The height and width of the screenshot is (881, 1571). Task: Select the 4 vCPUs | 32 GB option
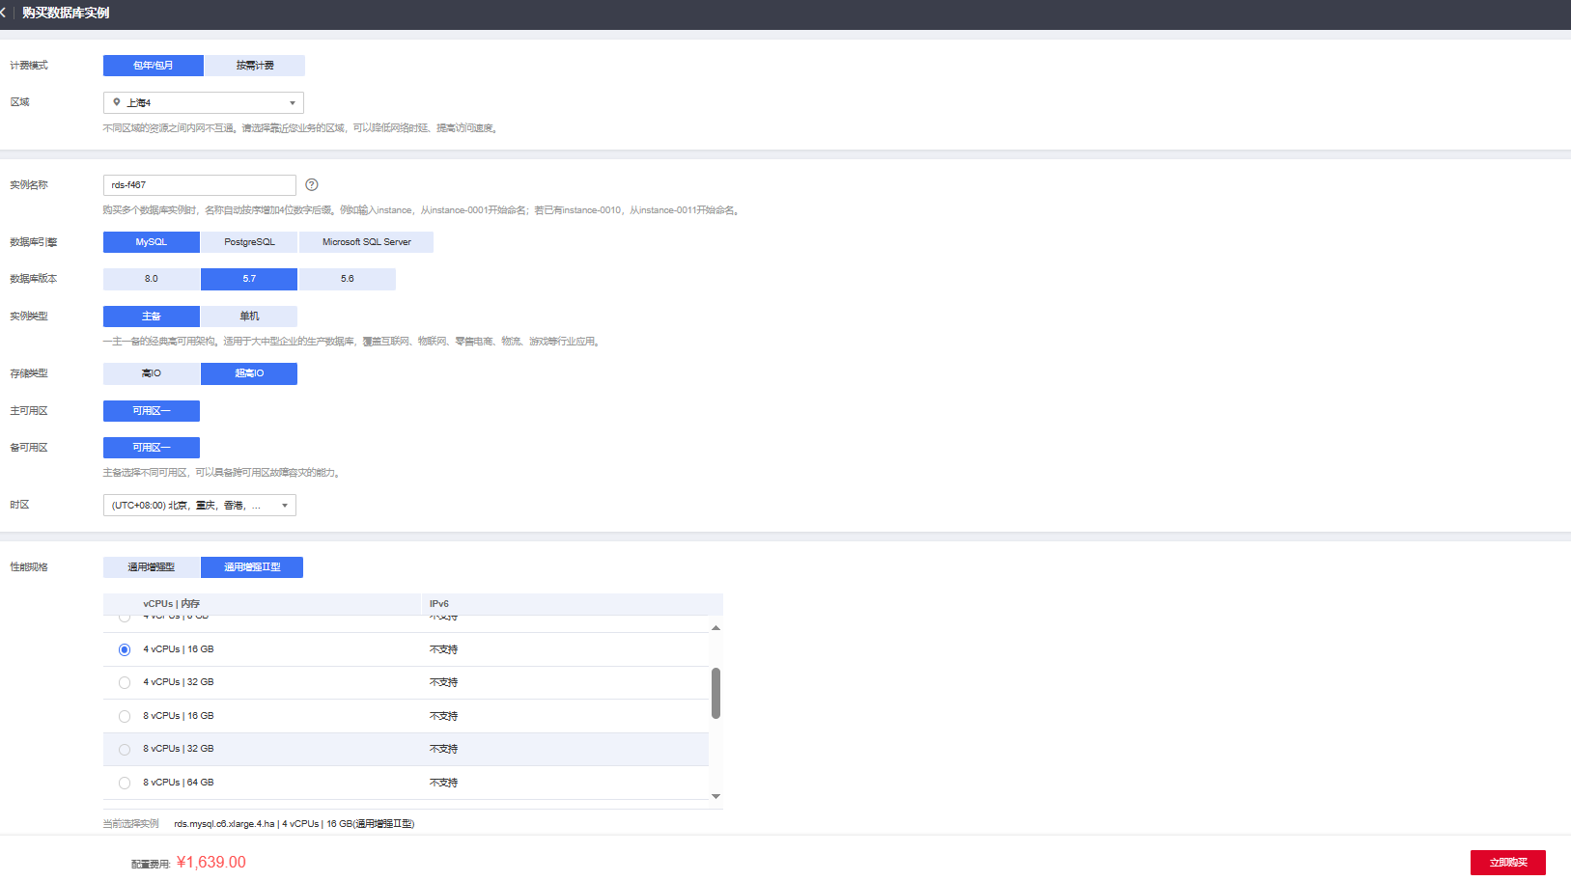pos(125,683)
